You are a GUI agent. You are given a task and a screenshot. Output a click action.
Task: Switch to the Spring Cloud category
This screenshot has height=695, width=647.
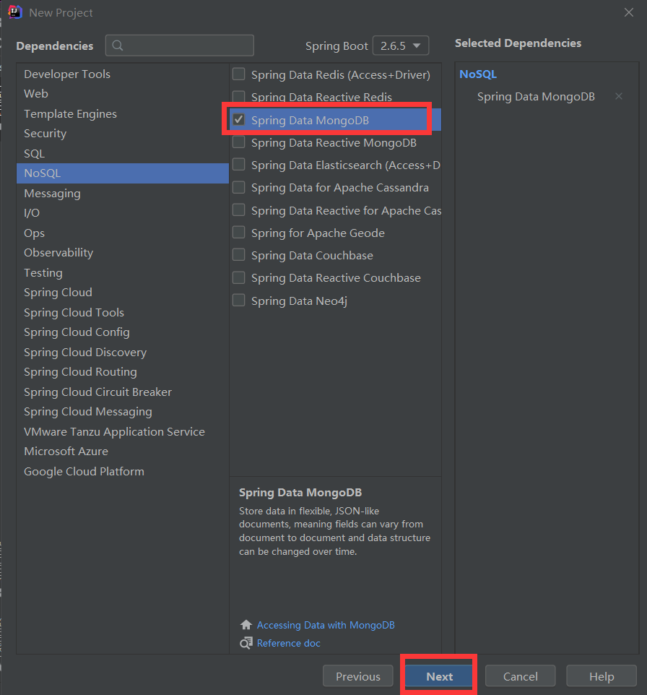point(58,292)
